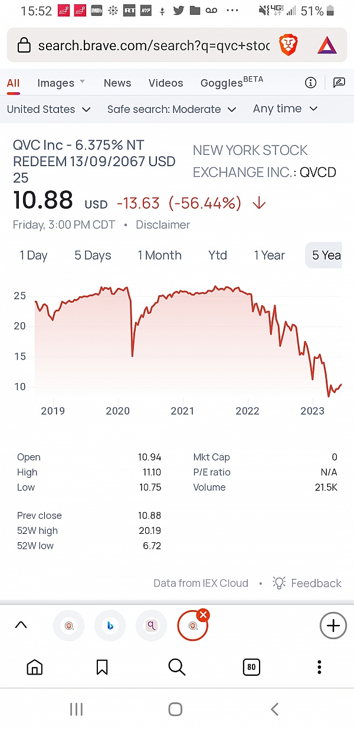Tap the search info circle icon
Screen dimensions: 354x729
(x=310, y=83)
